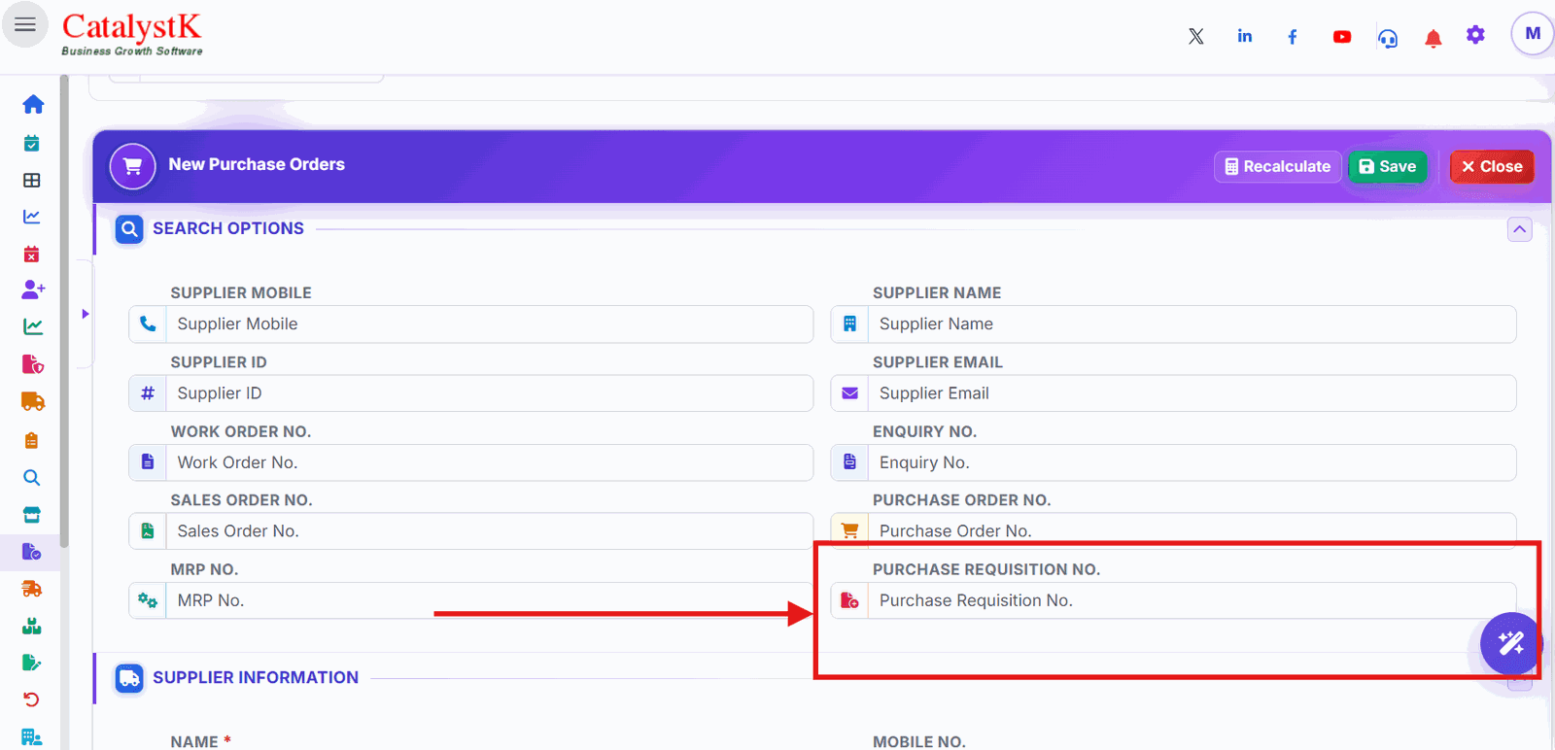
Task: Focus the Supplier Name input field
Action: tap(1192, 324)
